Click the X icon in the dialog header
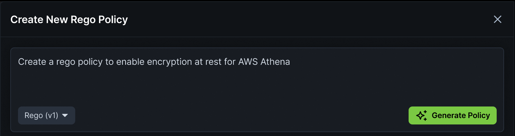The height and width of the screenshot is (136, 515). pos(497,19)
